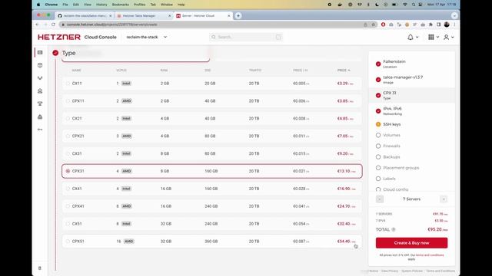Click the Create & Buy now button

[412, 243]
